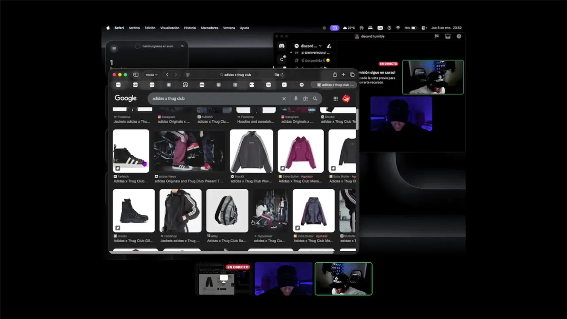This screenshot has width=567, height=319.
Task: Open Extra Butter magenta jacket image
Action: pos(301,151)
